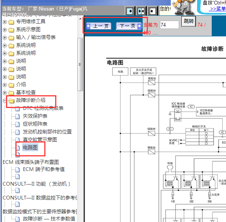The width and height of the screenshot is (226, 222).
Task: Expand the 系统示意图 folder
Action: (5, 30)
